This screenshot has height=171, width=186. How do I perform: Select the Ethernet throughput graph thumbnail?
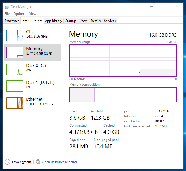click(x=15, y=103)
